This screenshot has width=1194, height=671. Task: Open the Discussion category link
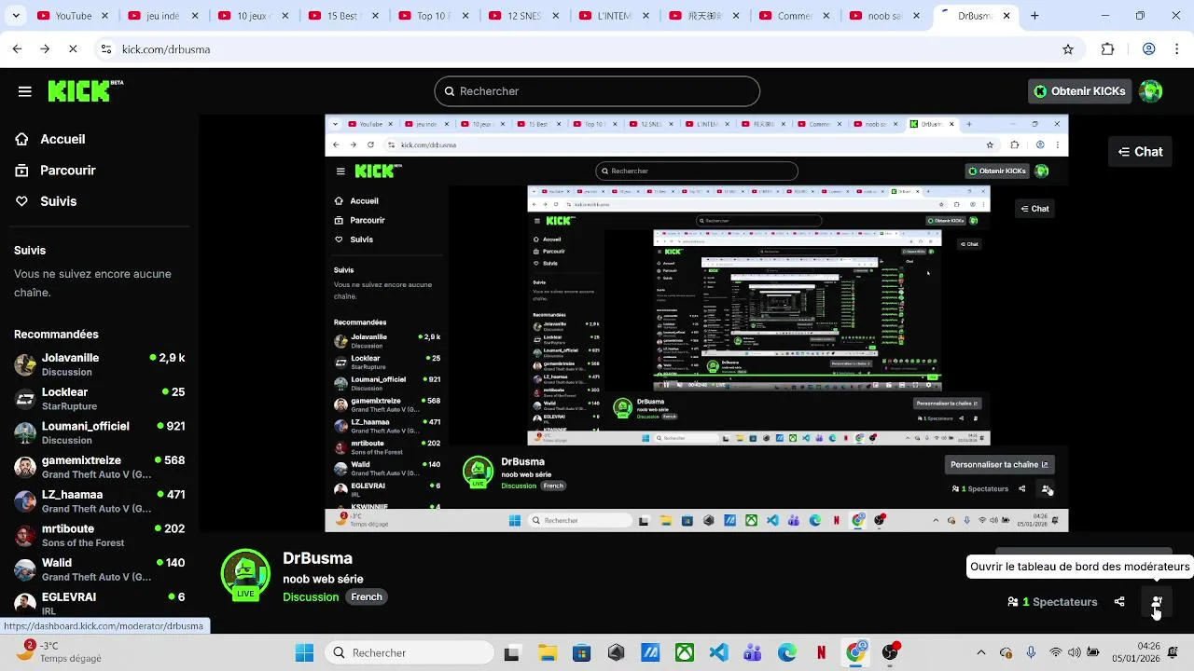[x=311, y=596]
